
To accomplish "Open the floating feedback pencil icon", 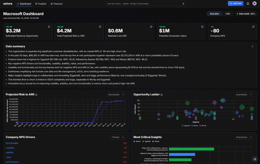I will click(x=255, y=159).
